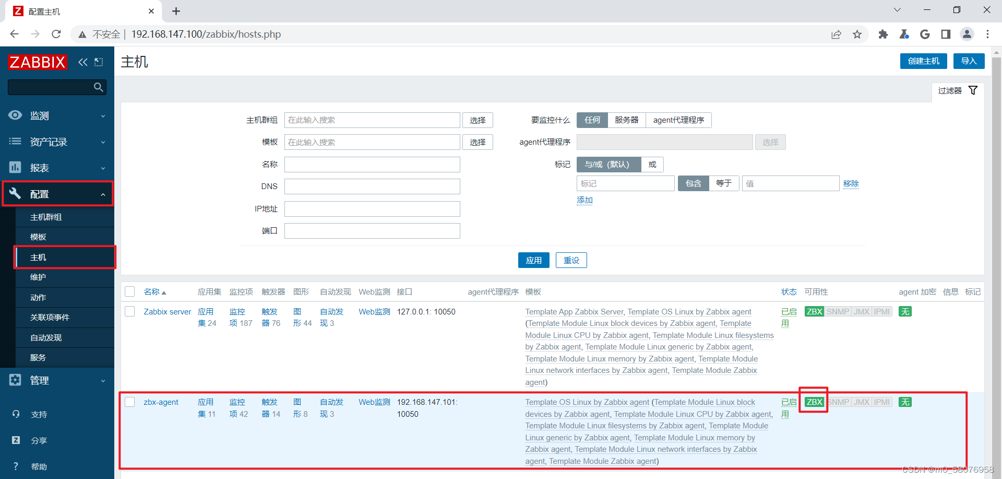The width and height of the screenshot is (1002, 479).
Task: Open browser extensions puzzle icon
Action: pos(883,34)
